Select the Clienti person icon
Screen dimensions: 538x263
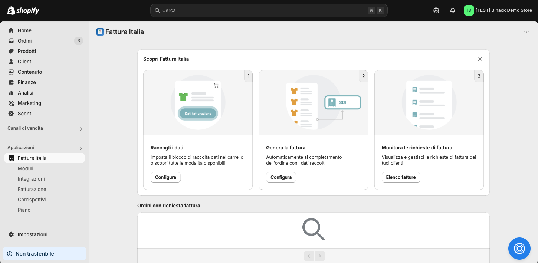click(x=11, y=62)
